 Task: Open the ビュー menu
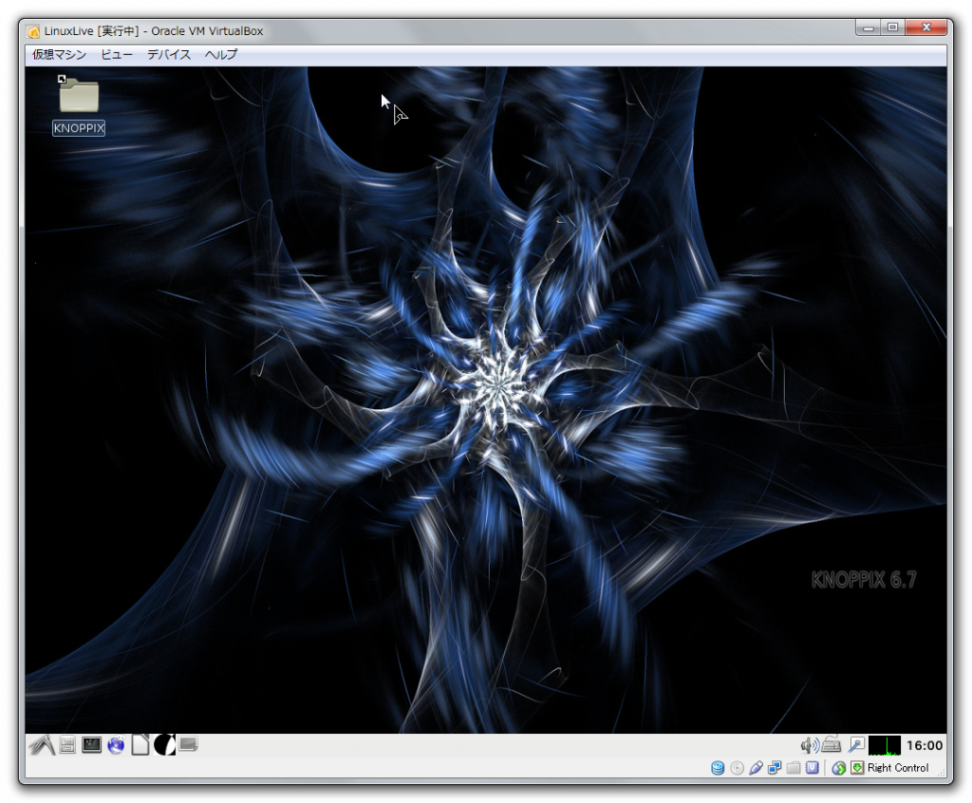117,55
